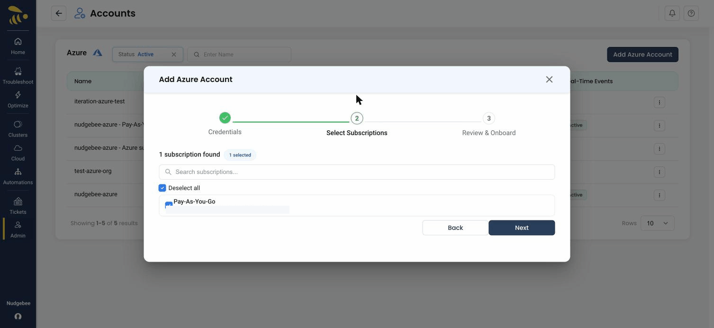Screen dimensions: 714x328
Task: Open Home in the sidebar
Action: pos(18,46)
